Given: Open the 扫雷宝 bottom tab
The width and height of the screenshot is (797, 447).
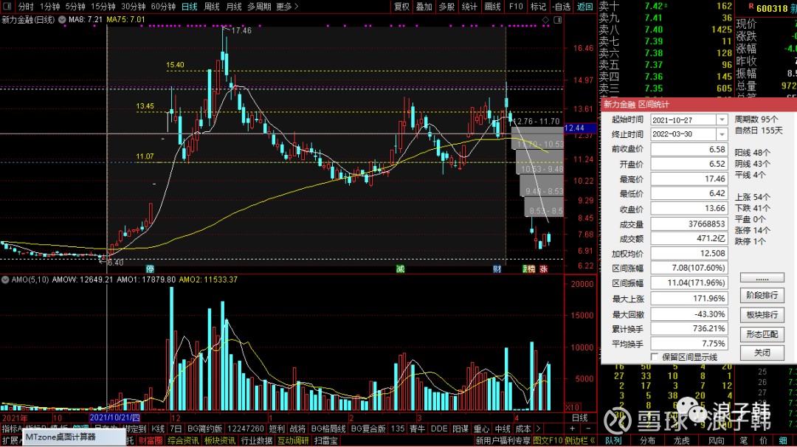Looking at the screenshot, I should [x=326, y=441].
